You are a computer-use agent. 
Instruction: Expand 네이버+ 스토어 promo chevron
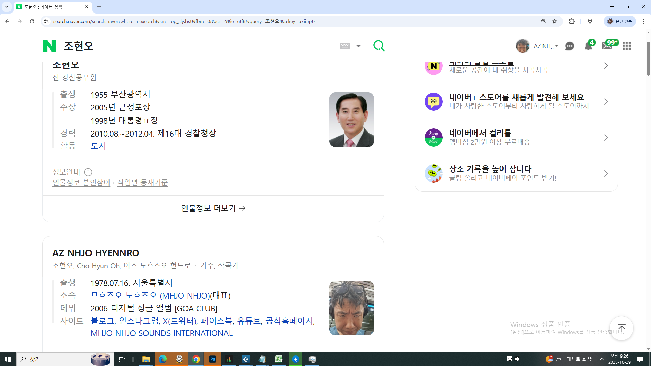tap(606, 102)
